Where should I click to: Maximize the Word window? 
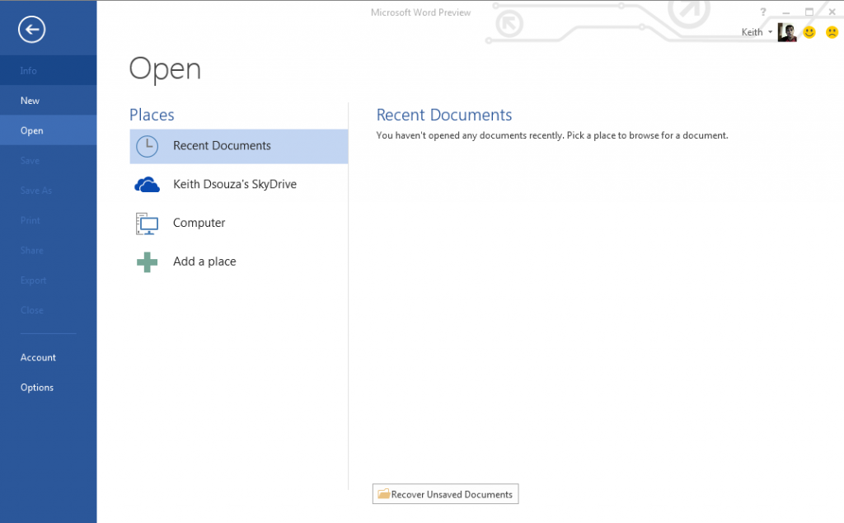[809, 12]
